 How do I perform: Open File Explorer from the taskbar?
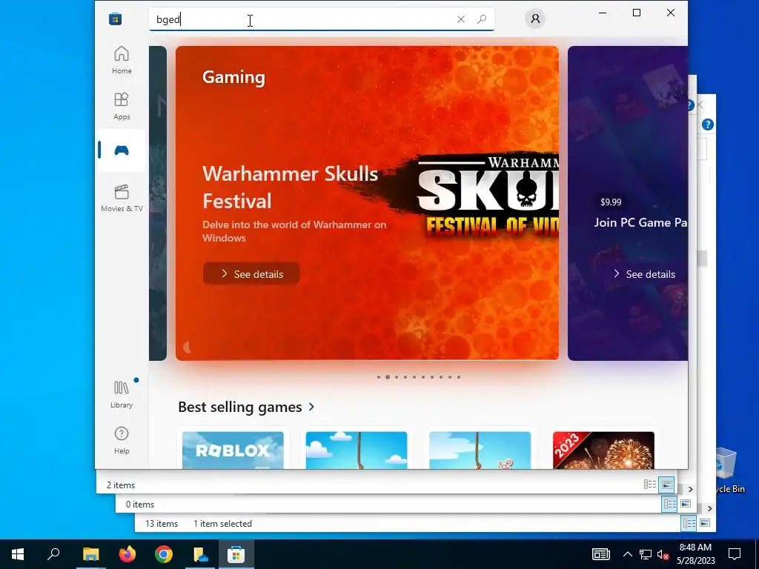pyautogui.click(x=91, y=554)
